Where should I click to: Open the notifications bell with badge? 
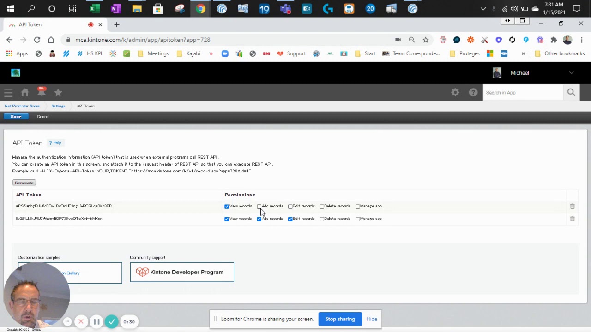[42, 92]
